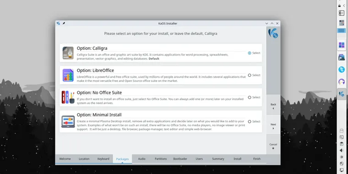Select the Calligra radio button
The height and width of the screenshot is (174, 348).
tap(250, 53)
